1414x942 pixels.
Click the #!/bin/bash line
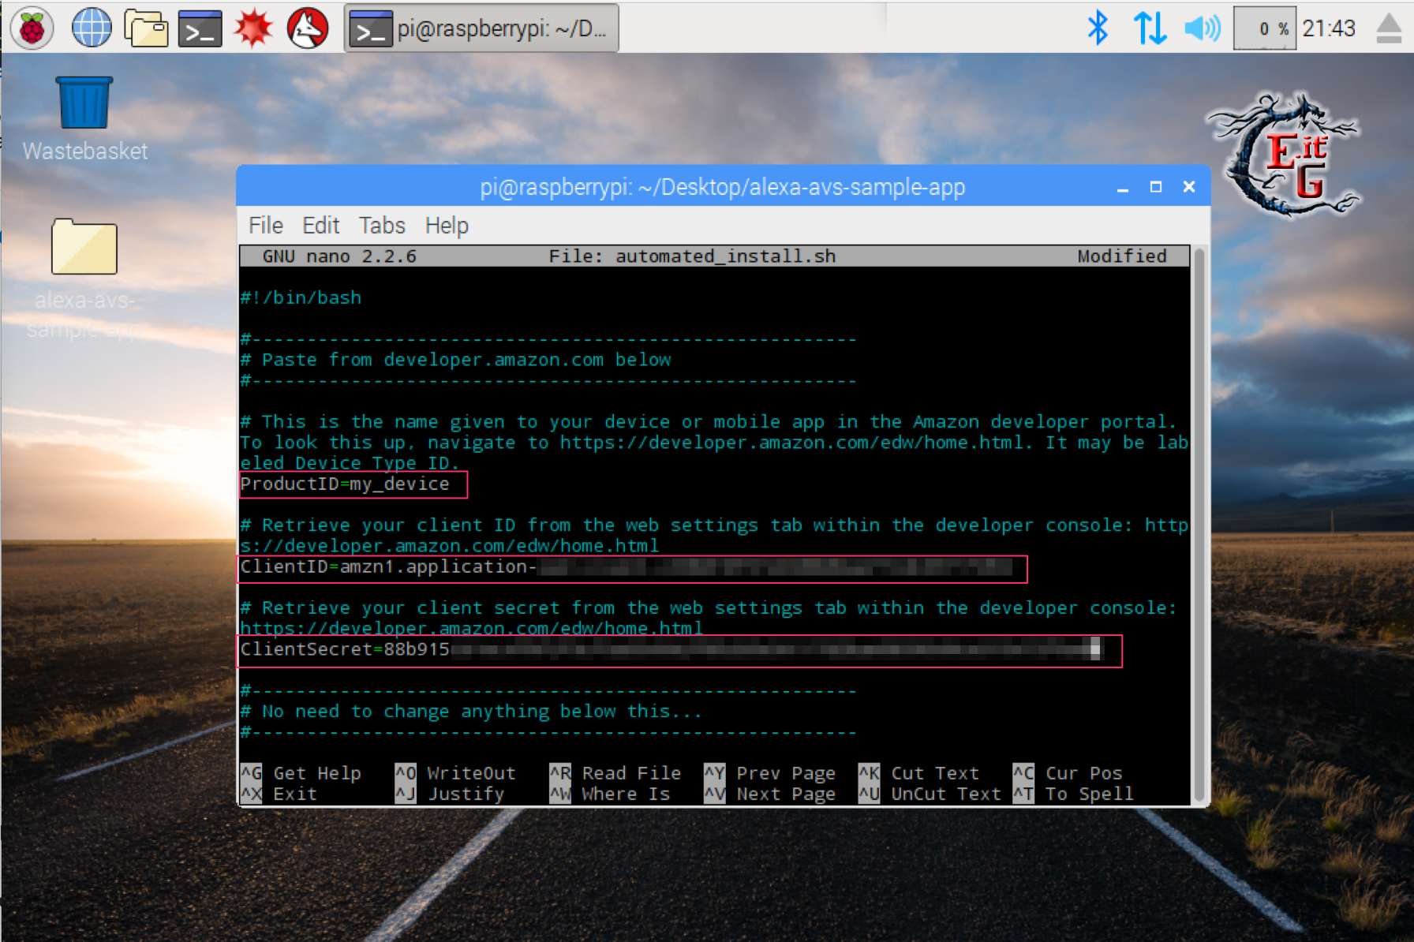[x=301, y=298]
